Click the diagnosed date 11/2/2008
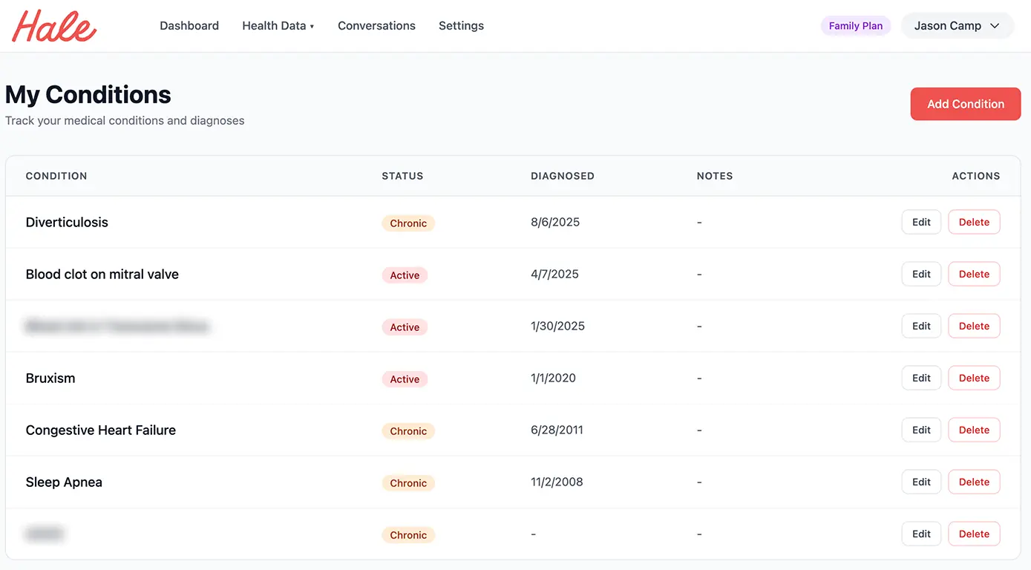 point(557,482)
